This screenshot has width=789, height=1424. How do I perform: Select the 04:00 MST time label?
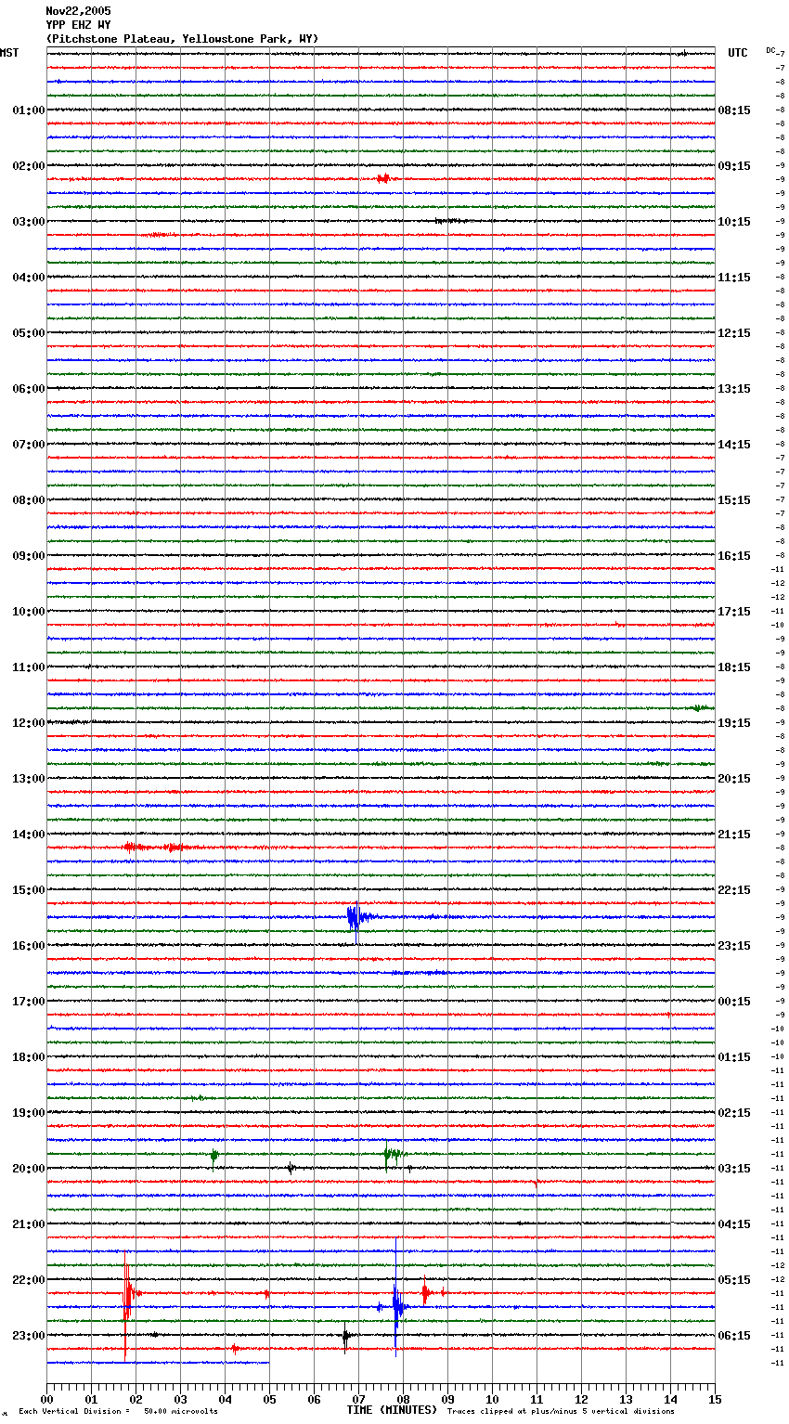[29, 278]
